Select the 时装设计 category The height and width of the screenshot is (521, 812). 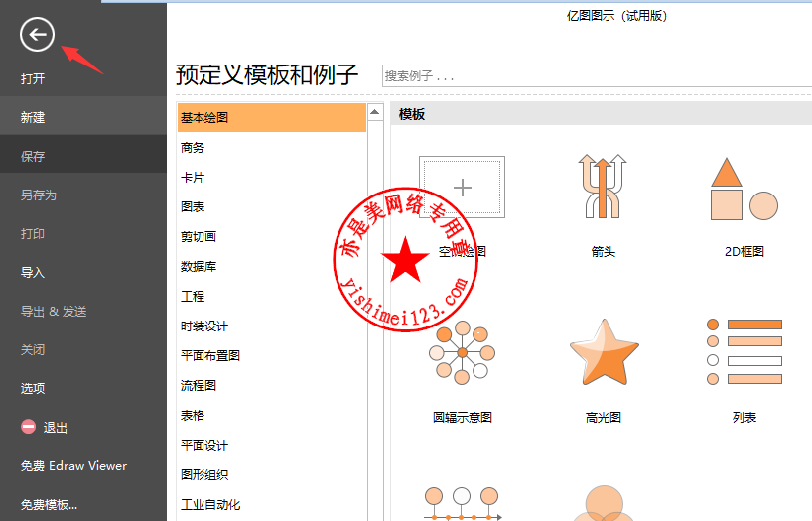coord(204,326)
